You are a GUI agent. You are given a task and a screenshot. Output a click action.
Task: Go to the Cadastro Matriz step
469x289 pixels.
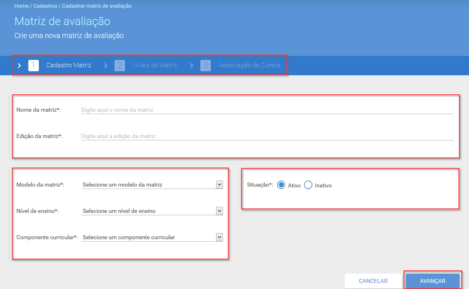point(68,65)
